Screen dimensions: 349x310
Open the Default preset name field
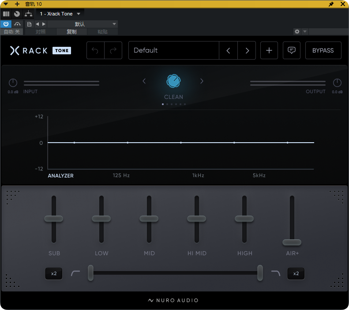(x=174, y=50)
